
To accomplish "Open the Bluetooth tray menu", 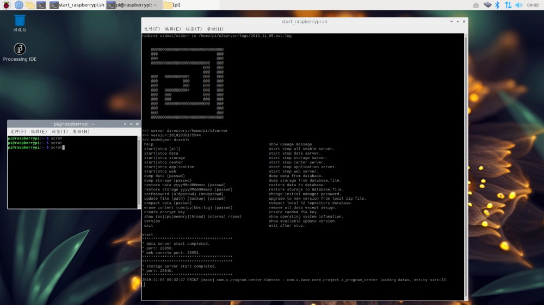I will 497,5.
